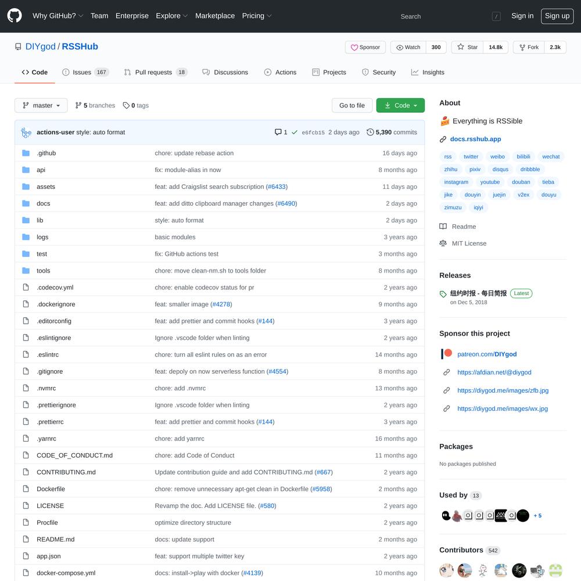Viewport: 581px width, 581px height.
Task: Open the star count 14.8k
Action: (x=496, y=47)
